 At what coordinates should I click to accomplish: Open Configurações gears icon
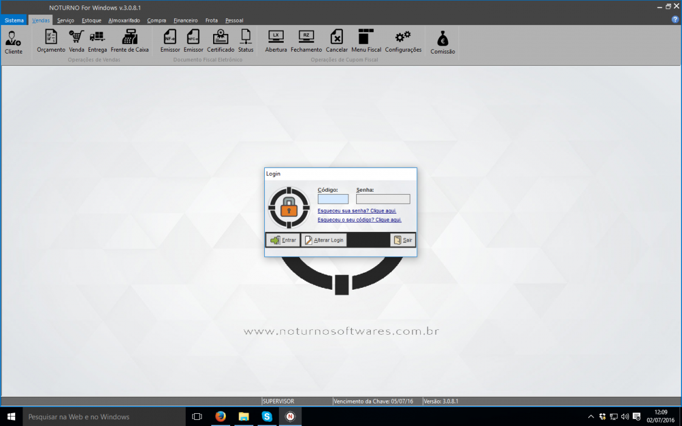403,41
